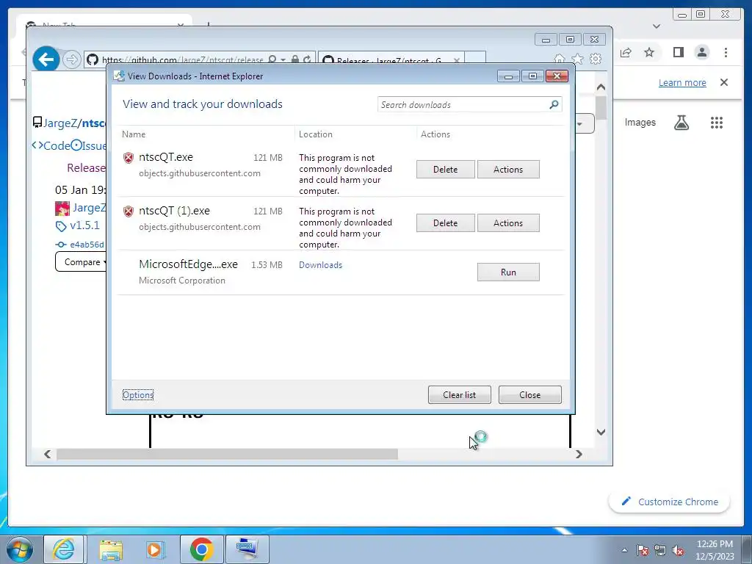Open the Chrome three-dot menu
Image resolution: width=752 pixels, height=564 pixels.
726,52
